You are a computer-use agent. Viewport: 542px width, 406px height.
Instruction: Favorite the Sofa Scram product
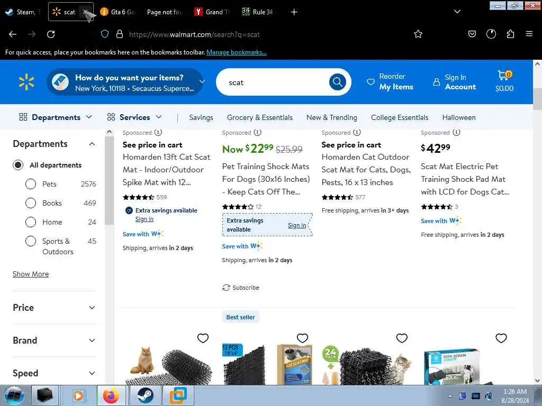[501, 338]
